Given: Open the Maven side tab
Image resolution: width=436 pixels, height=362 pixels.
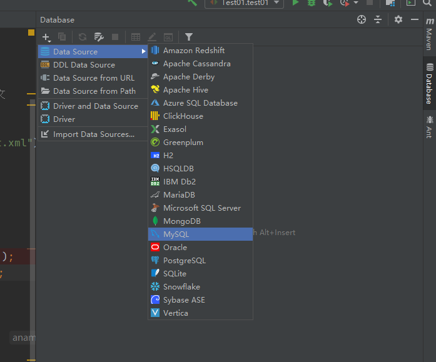Looking at the screenshot, I should (429, 34).
